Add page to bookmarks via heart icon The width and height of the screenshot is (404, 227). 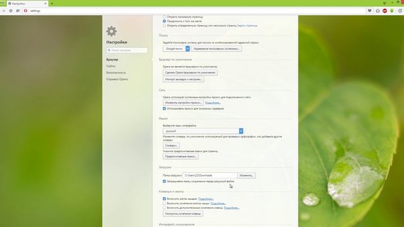(x=369, y=11)
